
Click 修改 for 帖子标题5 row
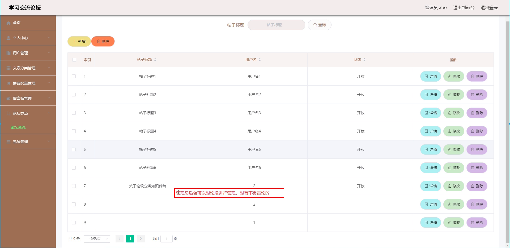(454, 149)
